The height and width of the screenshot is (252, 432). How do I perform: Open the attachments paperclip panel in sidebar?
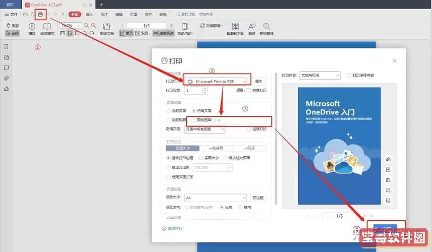7,79
